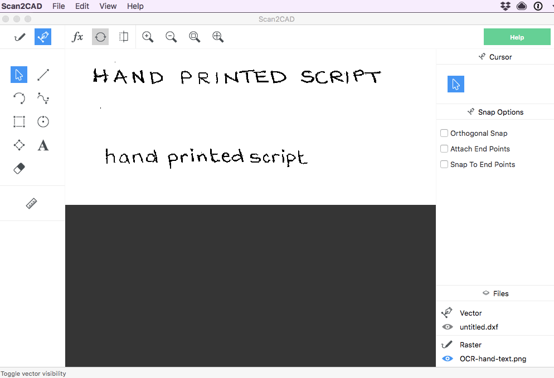This screenshot has height=378, width=554.
Task: Collapse the Cursor panel
Action: 495,56
